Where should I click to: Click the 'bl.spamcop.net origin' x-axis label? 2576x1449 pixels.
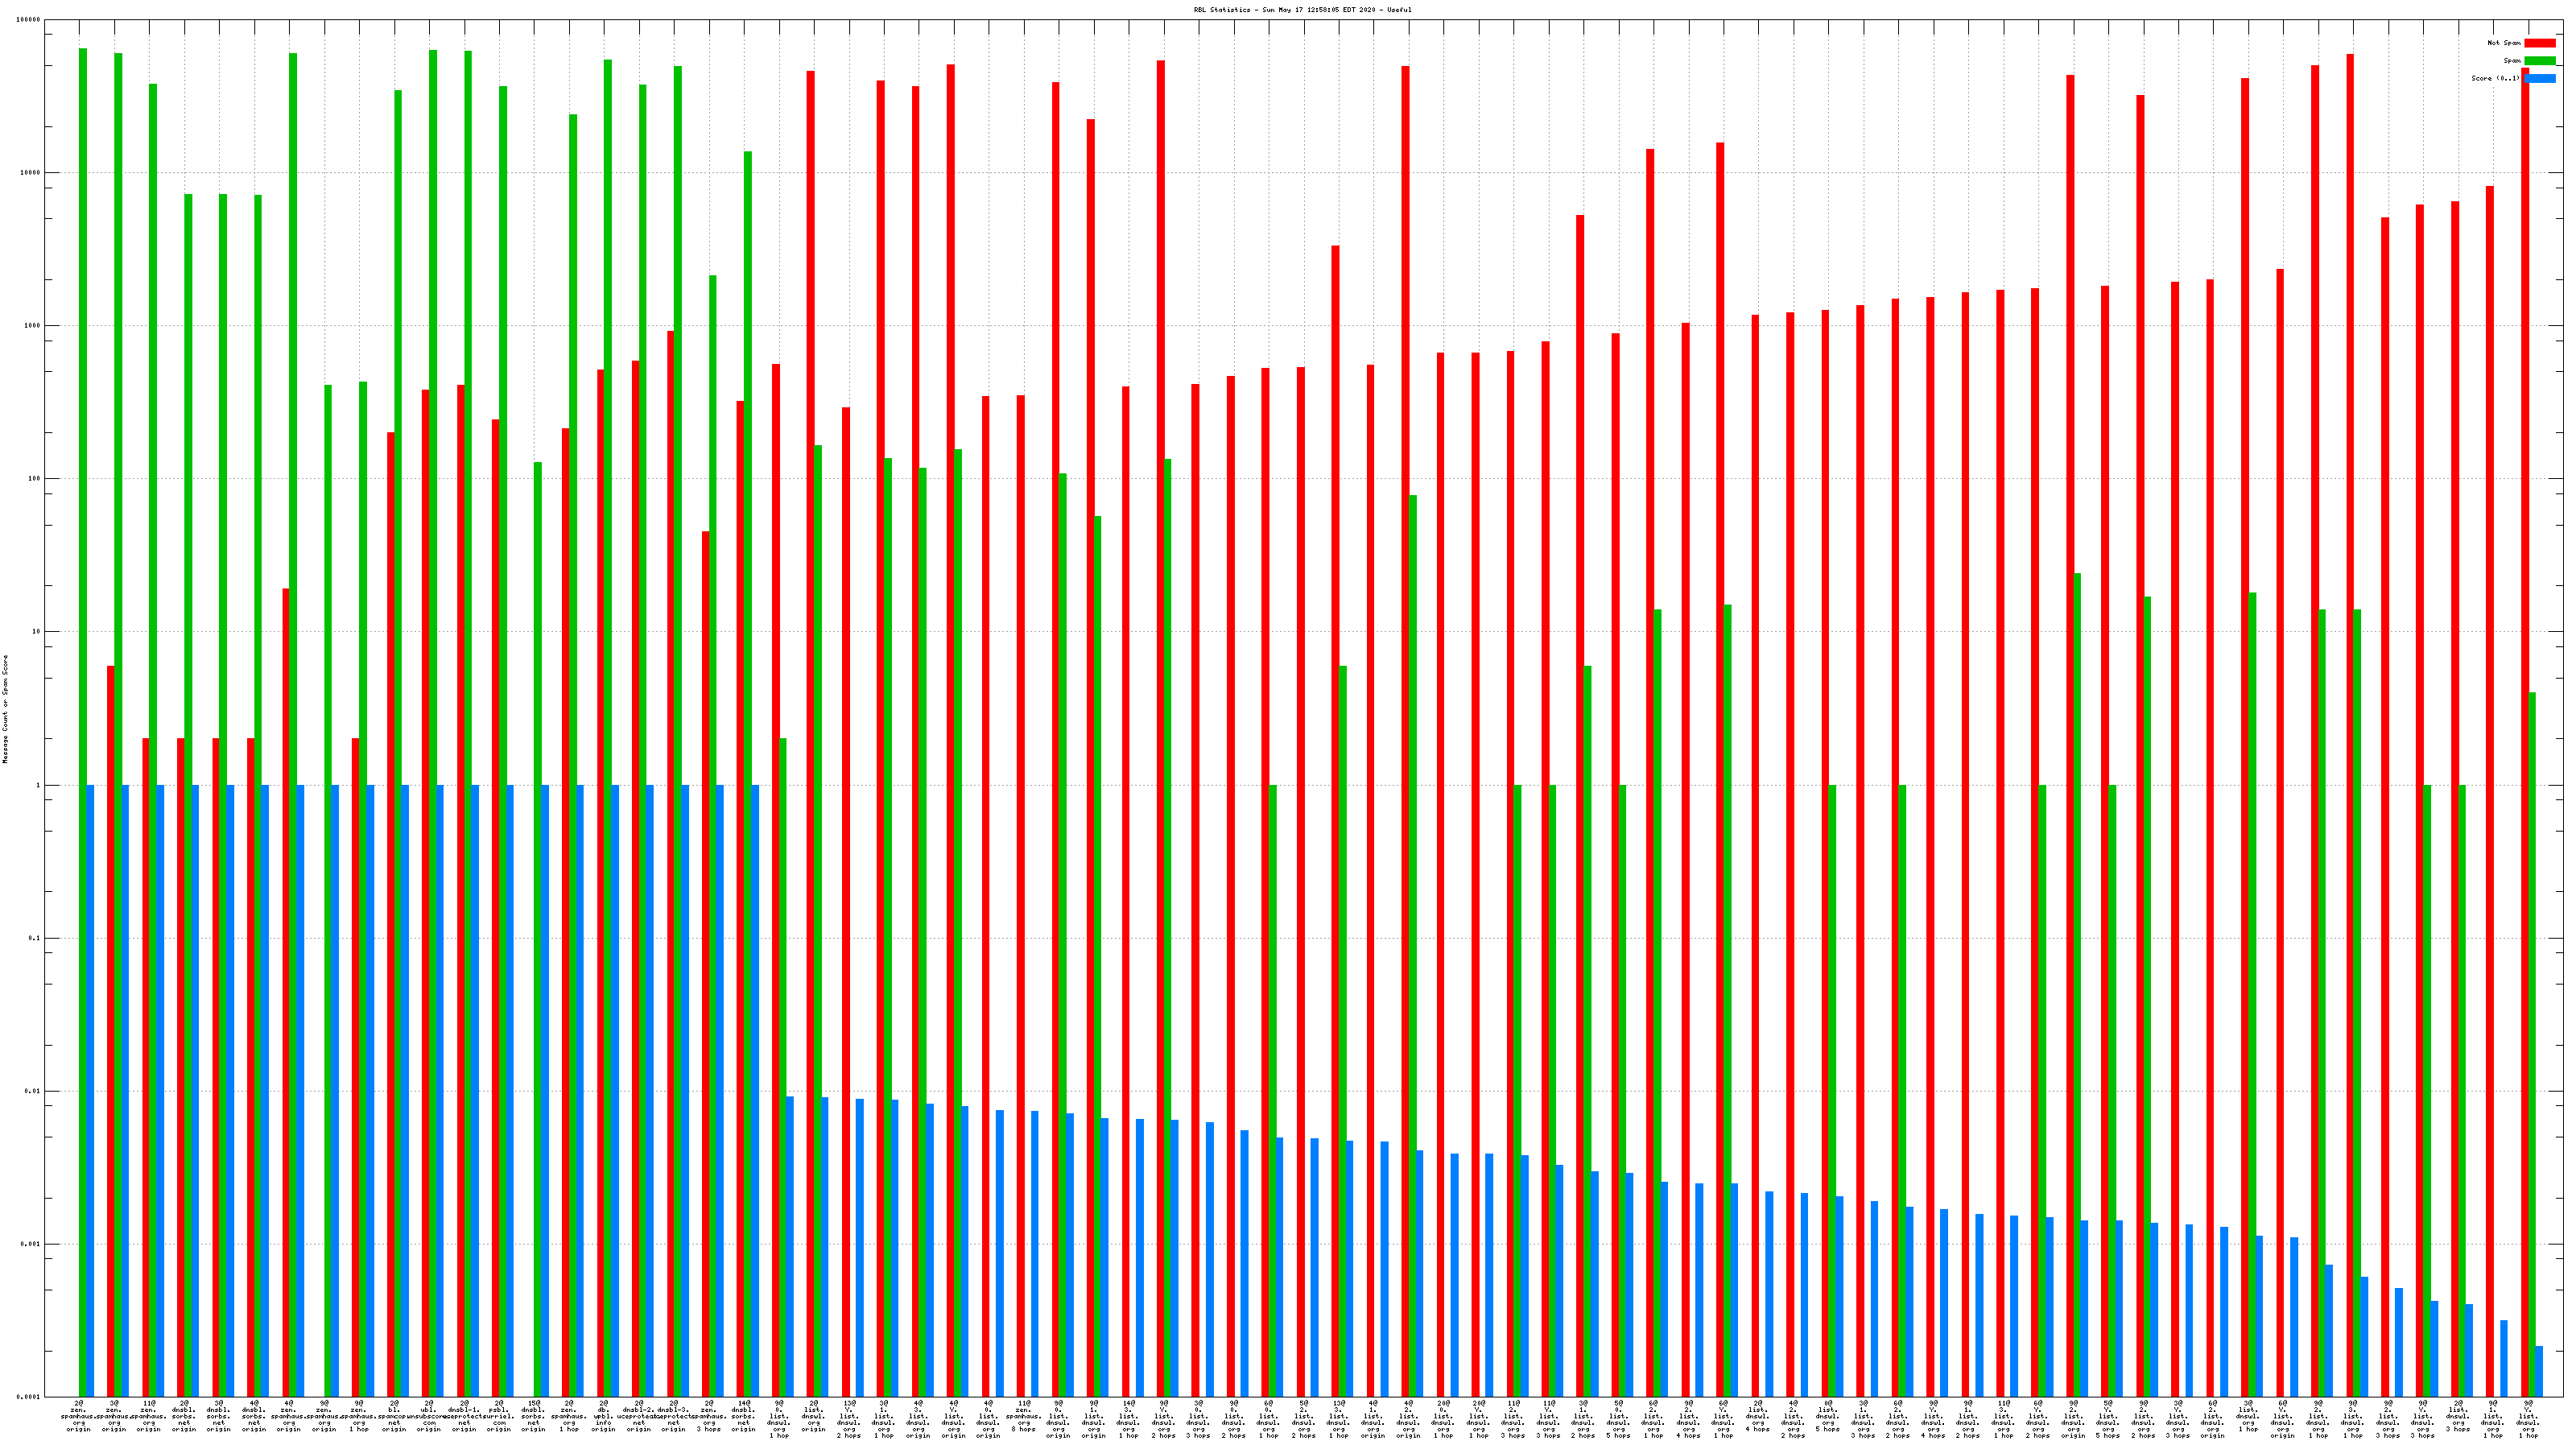click(x=394, y=1416)
